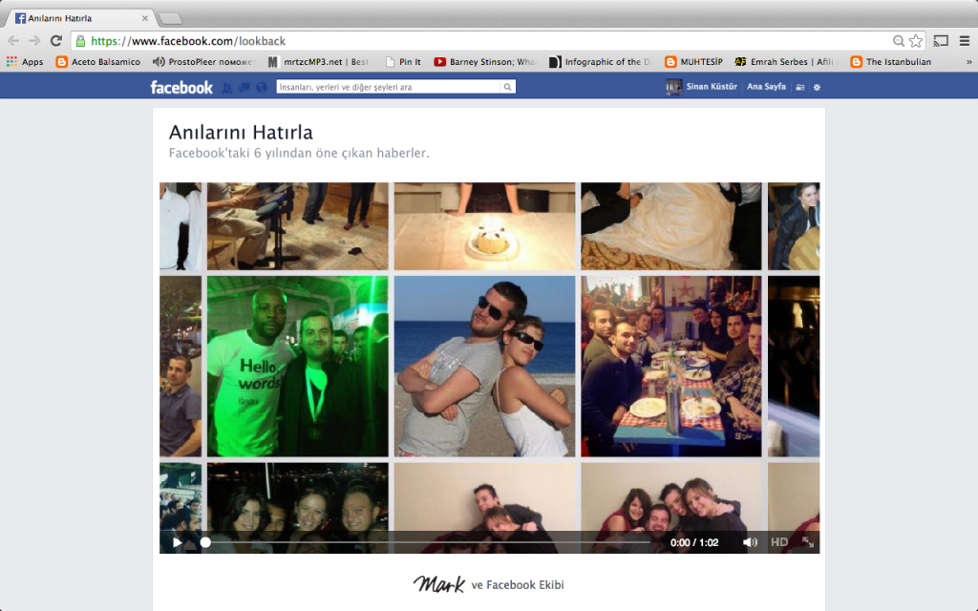Open the account settings gear icon
Viewport: 978px width, 611px height.
(x=817, y=86)
